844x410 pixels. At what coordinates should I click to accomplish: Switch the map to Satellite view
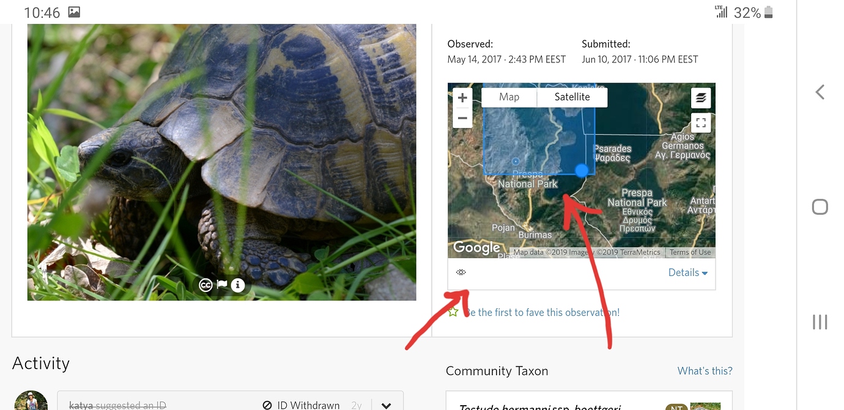tap(572, 97)
